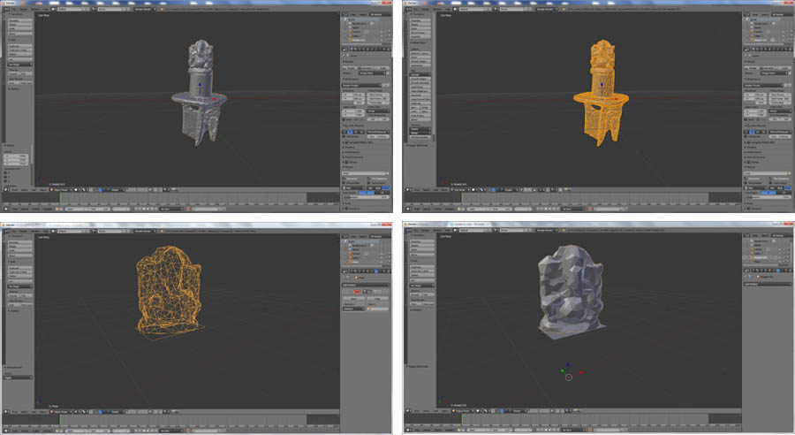This screenshot has width=795, height=435.
Task: Click the green timeline playhead in orange statue window
Action: (462, 198)
